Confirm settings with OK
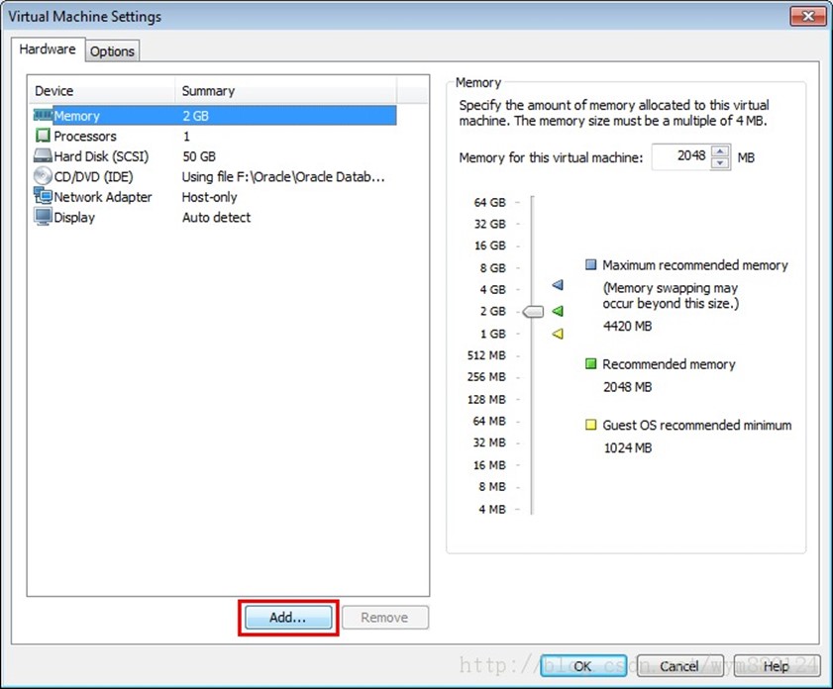 click(582, 666)
